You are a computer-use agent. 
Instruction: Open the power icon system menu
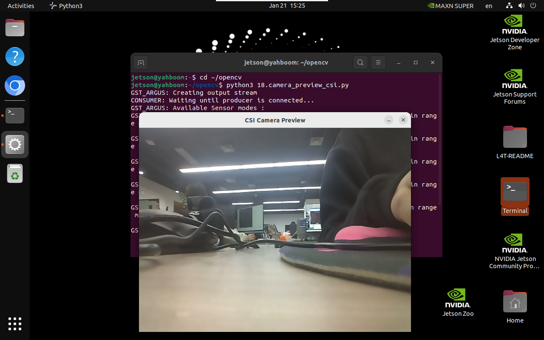(x=533, y=6)
